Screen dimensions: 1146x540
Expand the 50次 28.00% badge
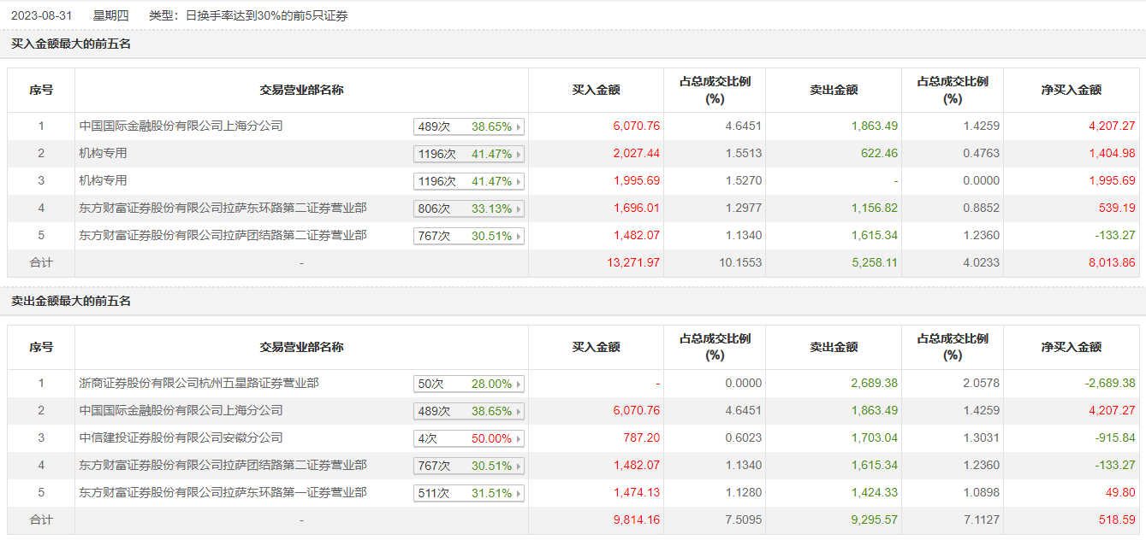click(x=468, y=384)
